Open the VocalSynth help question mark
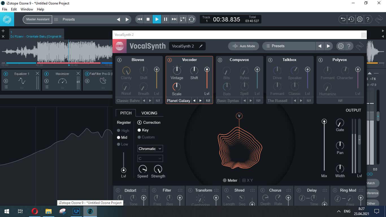The width and height of the screenshot is (386, 217). pyautogui.click(x=349, y=46)
